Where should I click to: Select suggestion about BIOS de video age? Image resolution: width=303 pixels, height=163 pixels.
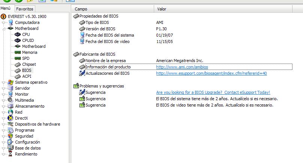click(x=214, y=105)
